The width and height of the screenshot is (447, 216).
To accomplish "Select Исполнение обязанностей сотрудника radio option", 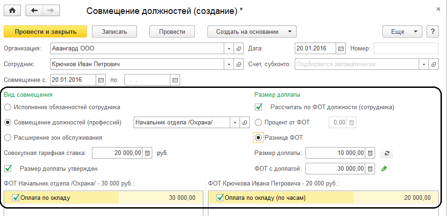I will point(7,107).
